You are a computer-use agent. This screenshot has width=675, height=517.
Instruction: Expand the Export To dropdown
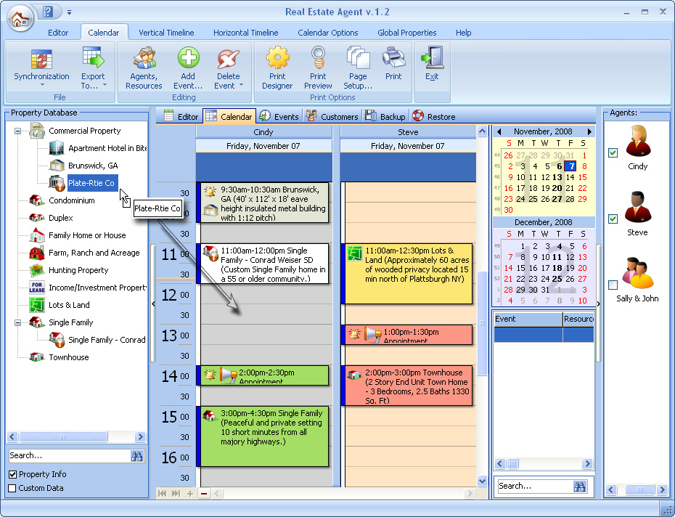tap(105, 86)
